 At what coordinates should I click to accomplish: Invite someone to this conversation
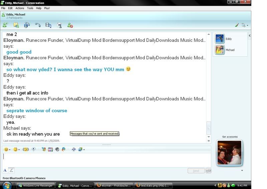pyautogui.click(x=5, y=25)
